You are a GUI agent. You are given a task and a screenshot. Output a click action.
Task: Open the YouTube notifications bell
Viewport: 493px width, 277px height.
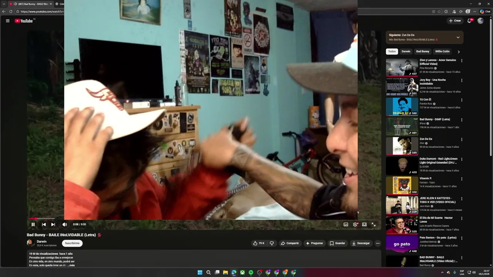point(470,21)
